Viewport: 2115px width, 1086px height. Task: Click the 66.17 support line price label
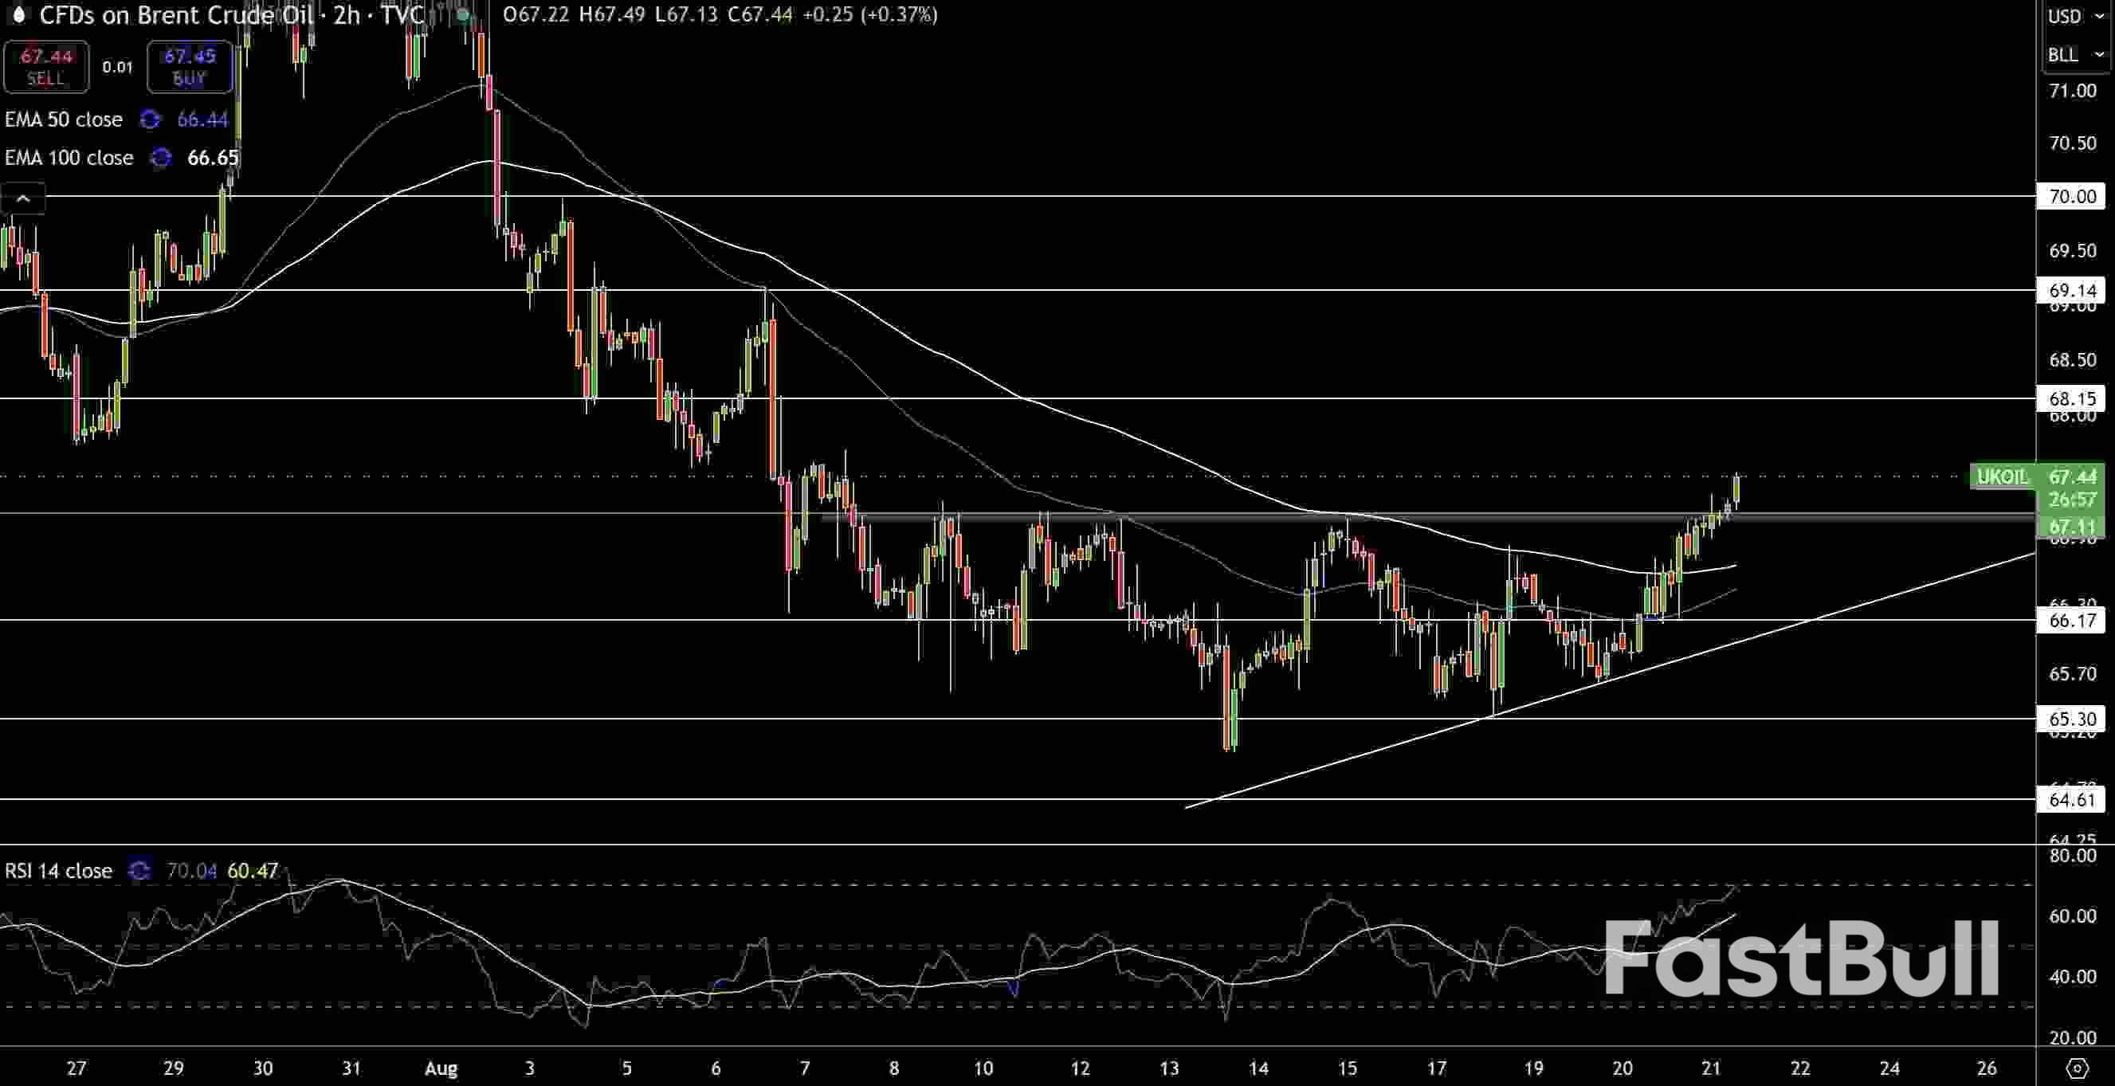coord(2071,621)
